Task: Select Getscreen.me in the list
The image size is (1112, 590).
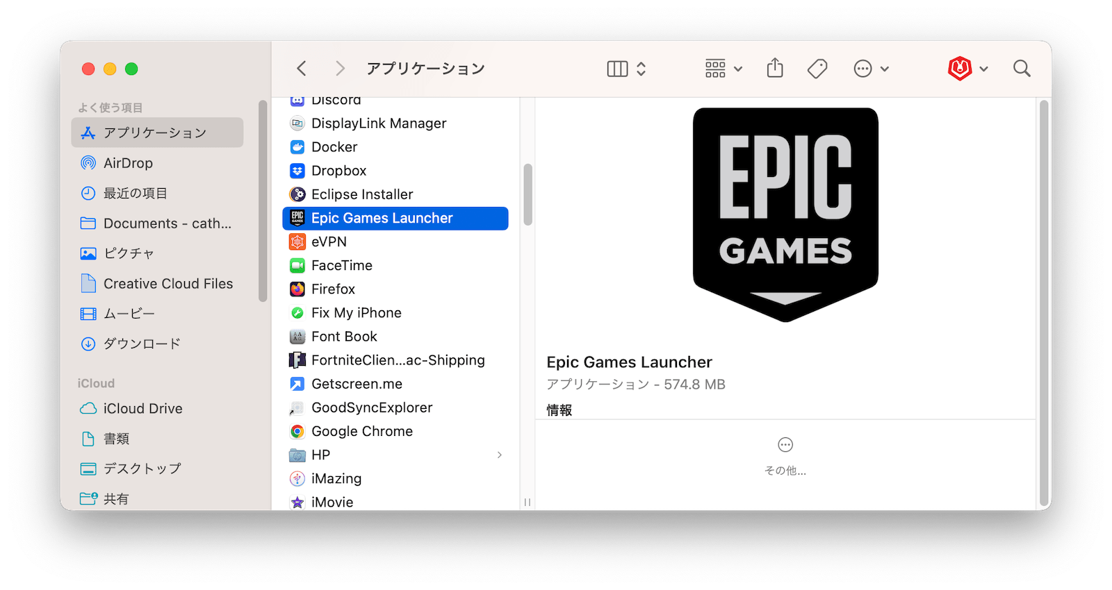Action: click(x=395, y=384)
